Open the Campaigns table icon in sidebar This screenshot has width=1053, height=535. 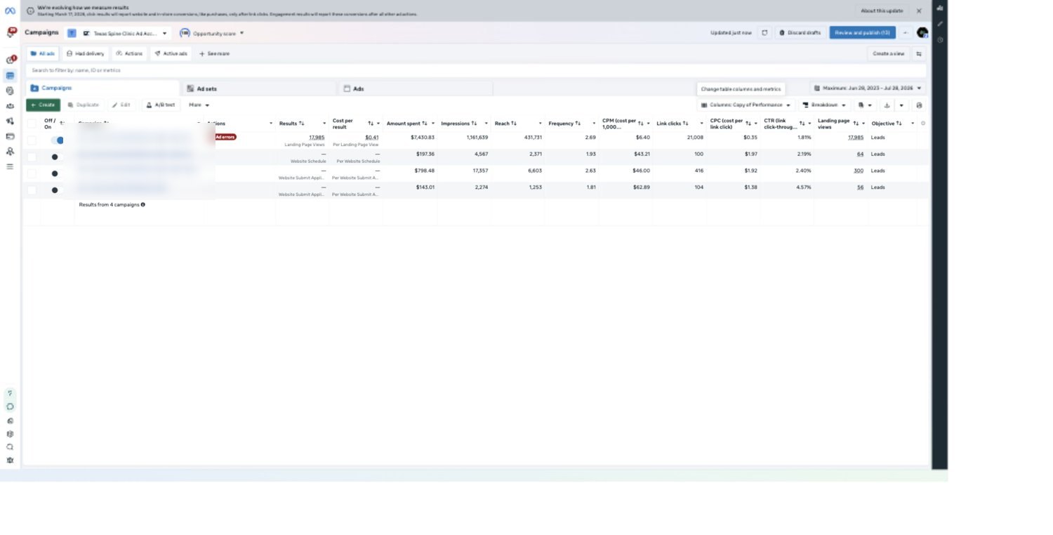10,75
